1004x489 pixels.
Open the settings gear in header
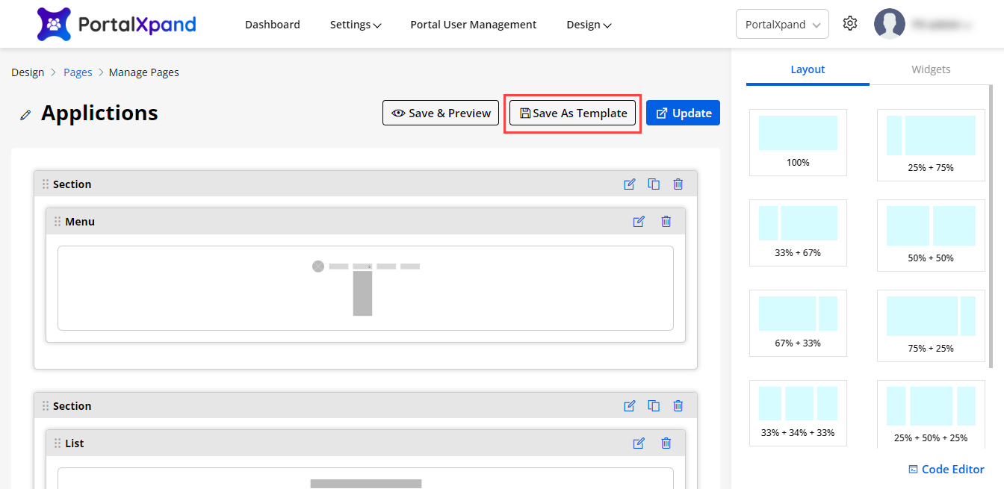coord(849,24)
